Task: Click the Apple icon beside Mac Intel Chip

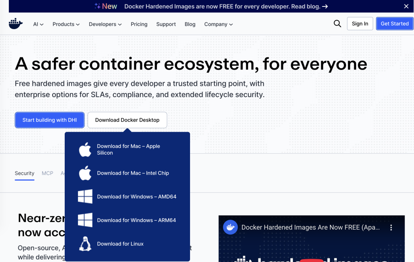Action: click(85, 173)
